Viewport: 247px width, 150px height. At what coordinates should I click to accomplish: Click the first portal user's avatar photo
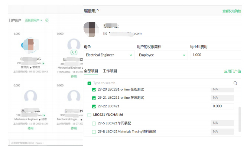(x=30, y=45)
